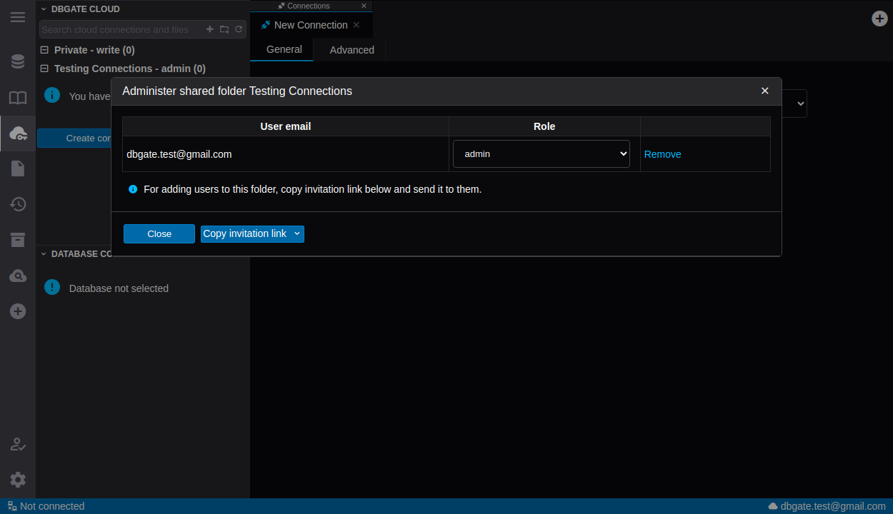Viewport: 893px width, 514px height.
Task: Click the open book icon in sidebar
Action: pos(18,98)
